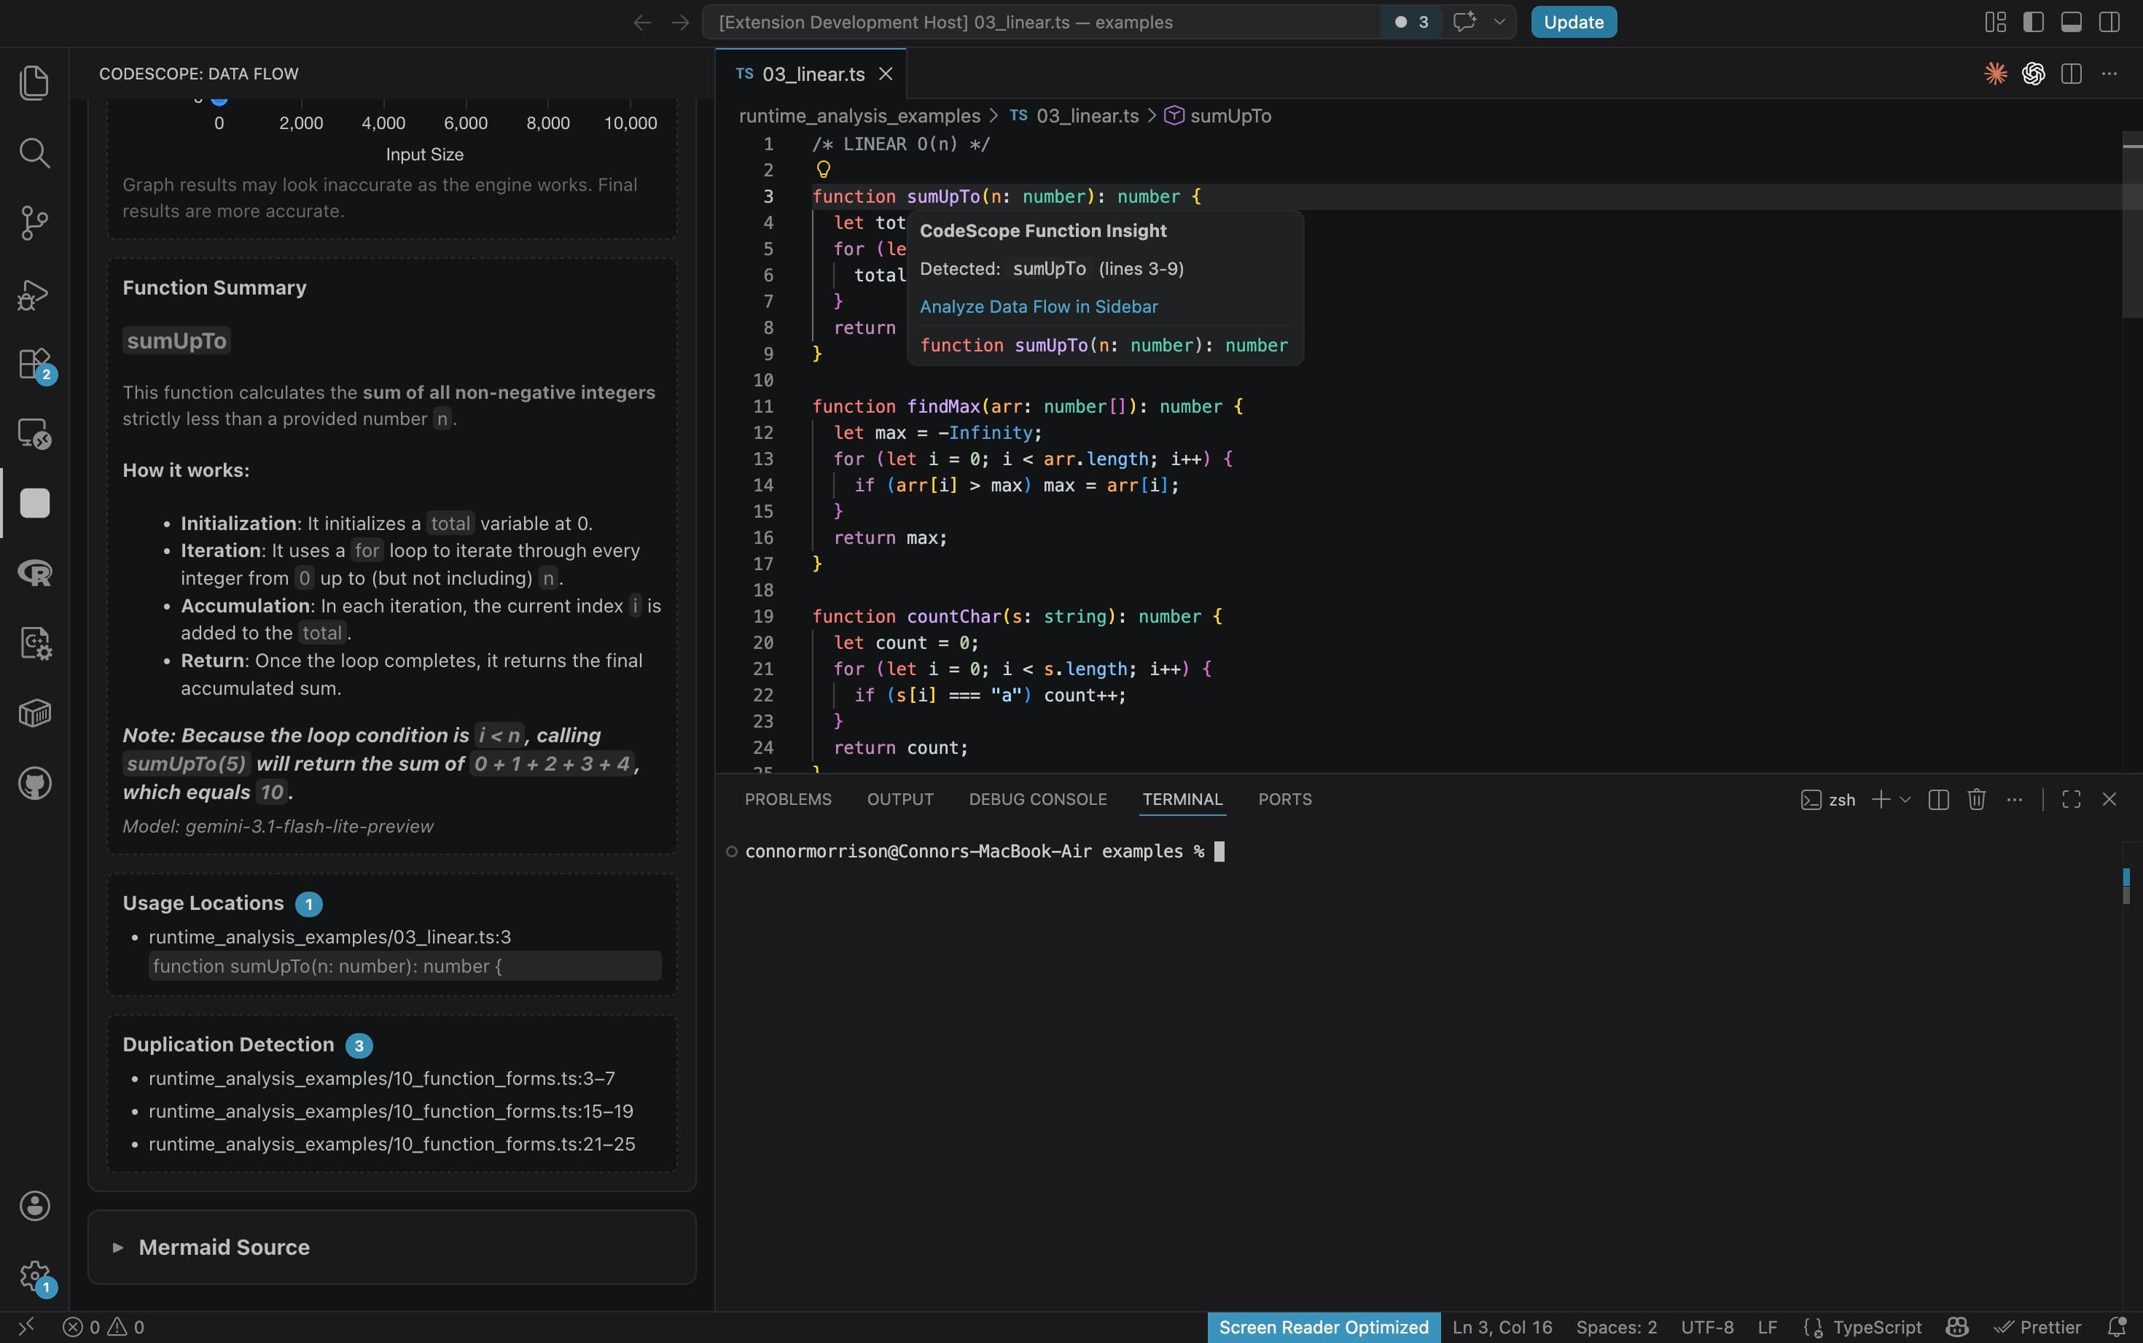Viewport: 2143px width, 1343px height.
Task: Open the GitHub view in activity bar
Action: (x=34, y=783)
